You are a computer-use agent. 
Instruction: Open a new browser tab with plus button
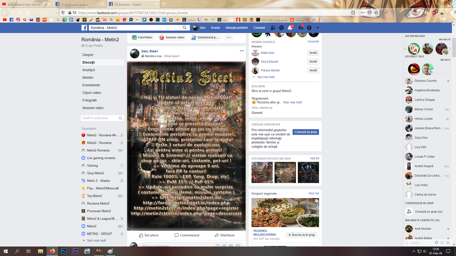click(x=164, y=4)
